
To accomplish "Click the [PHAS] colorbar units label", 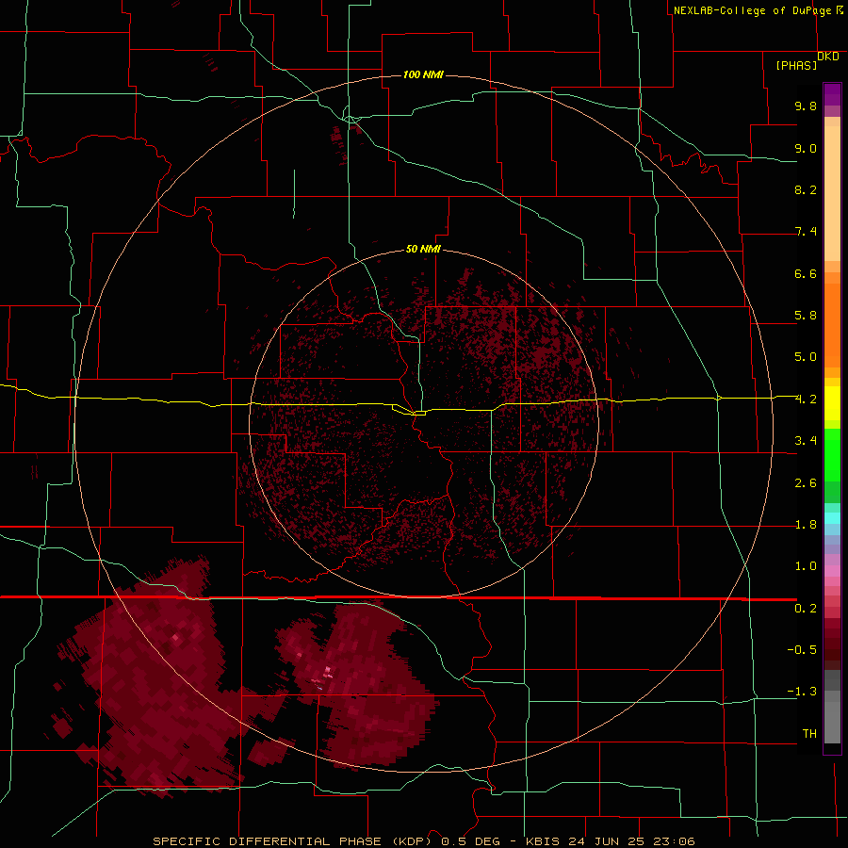I will (x=796, y=65).
